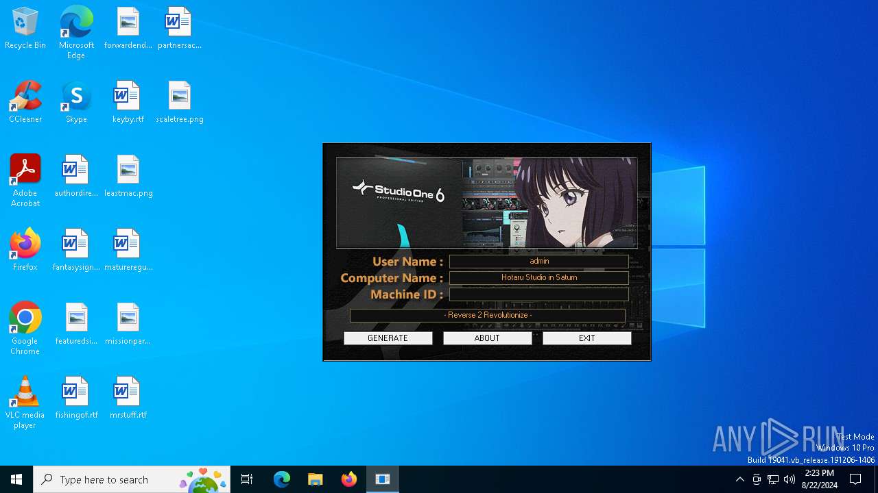This screenshot has height=493, width=878.
Task: Focus the User Name field showing admin
Action: [539, 262]
